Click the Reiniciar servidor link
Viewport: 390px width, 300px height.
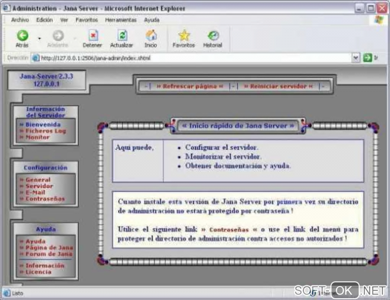point(278,86)
